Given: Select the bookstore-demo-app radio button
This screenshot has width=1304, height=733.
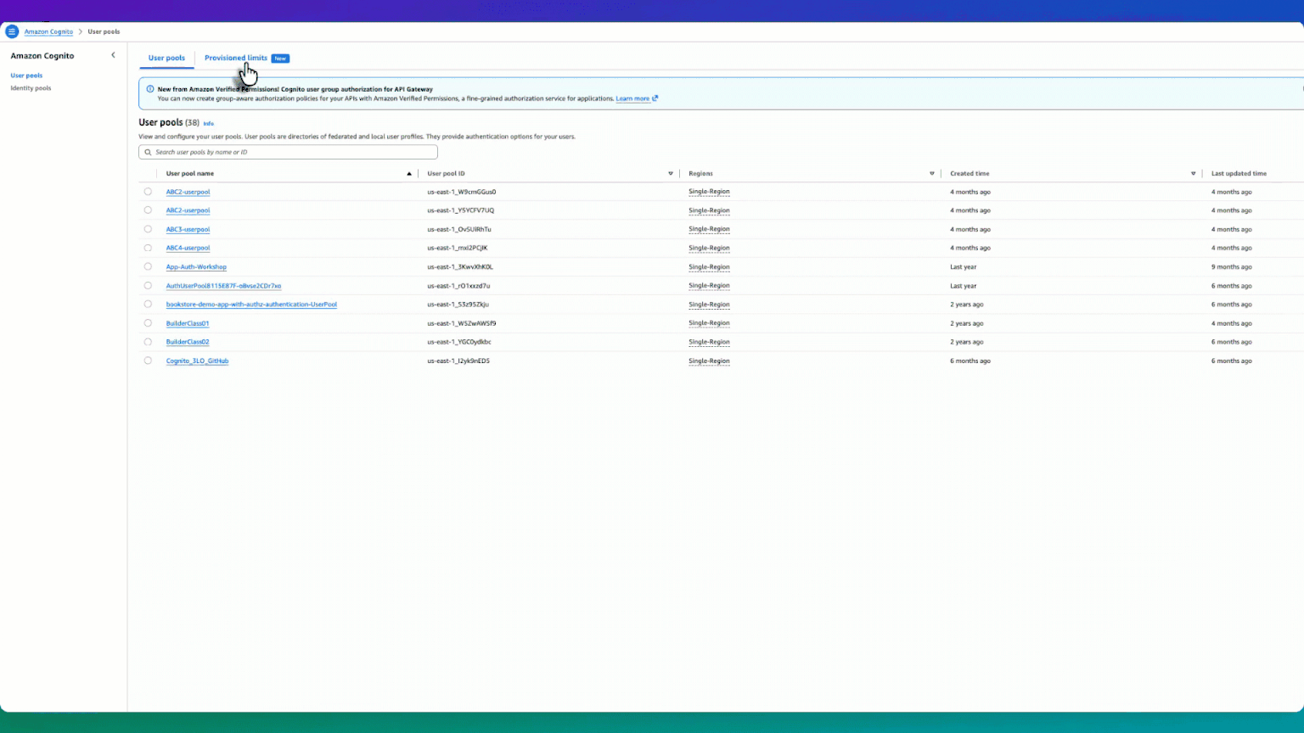Looking at the screenshot, I should (x=148, y=305).
